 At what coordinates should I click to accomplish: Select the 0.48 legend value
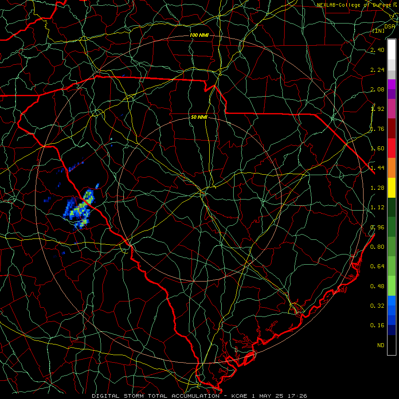(x=377, y=286)
